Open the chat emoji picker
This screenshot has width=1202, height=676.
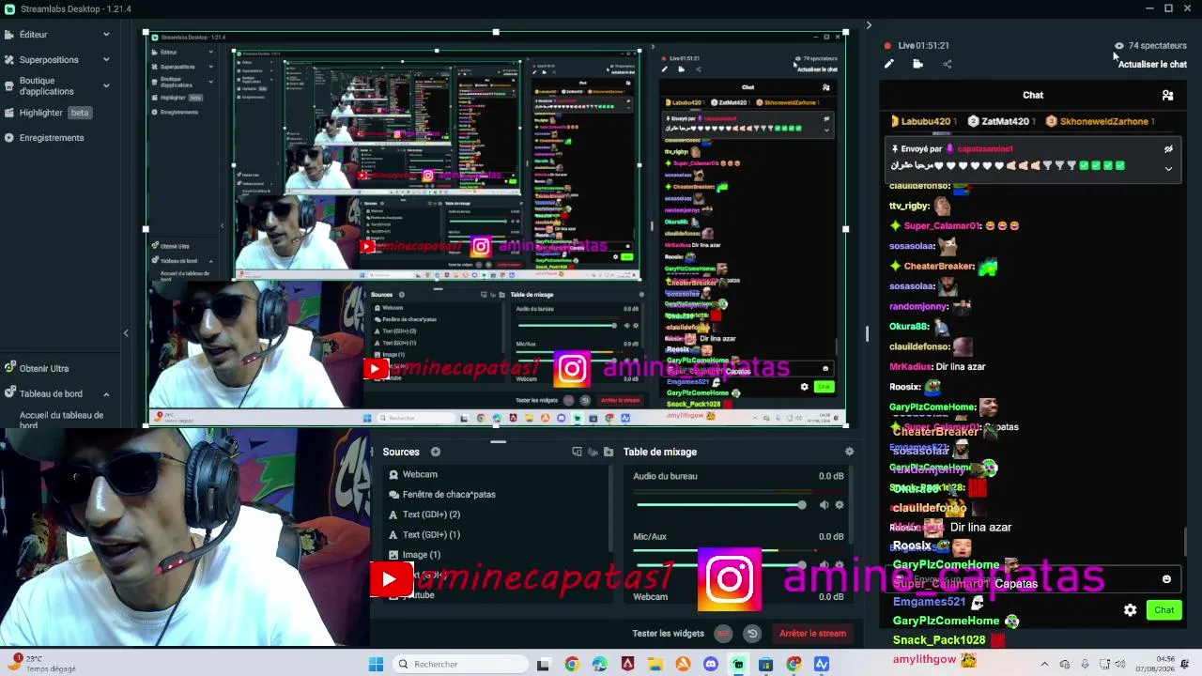click(1166, 579)
